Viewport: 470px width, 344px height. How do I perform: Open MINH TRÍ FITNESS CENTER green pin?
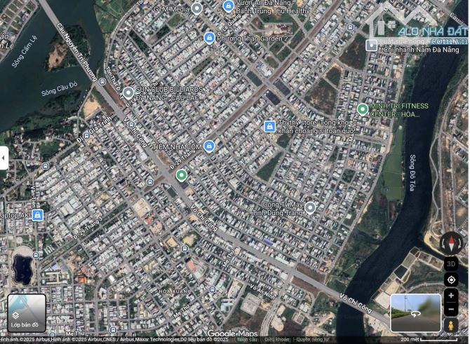point(363,109)
